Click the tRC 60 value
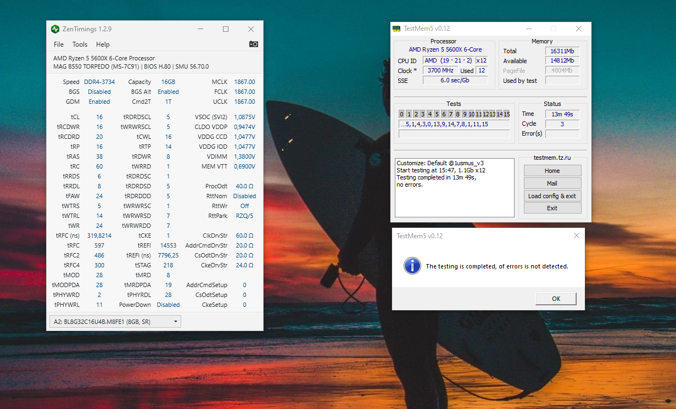The height and width of the screenshot is (409, 676). point(99,166)
